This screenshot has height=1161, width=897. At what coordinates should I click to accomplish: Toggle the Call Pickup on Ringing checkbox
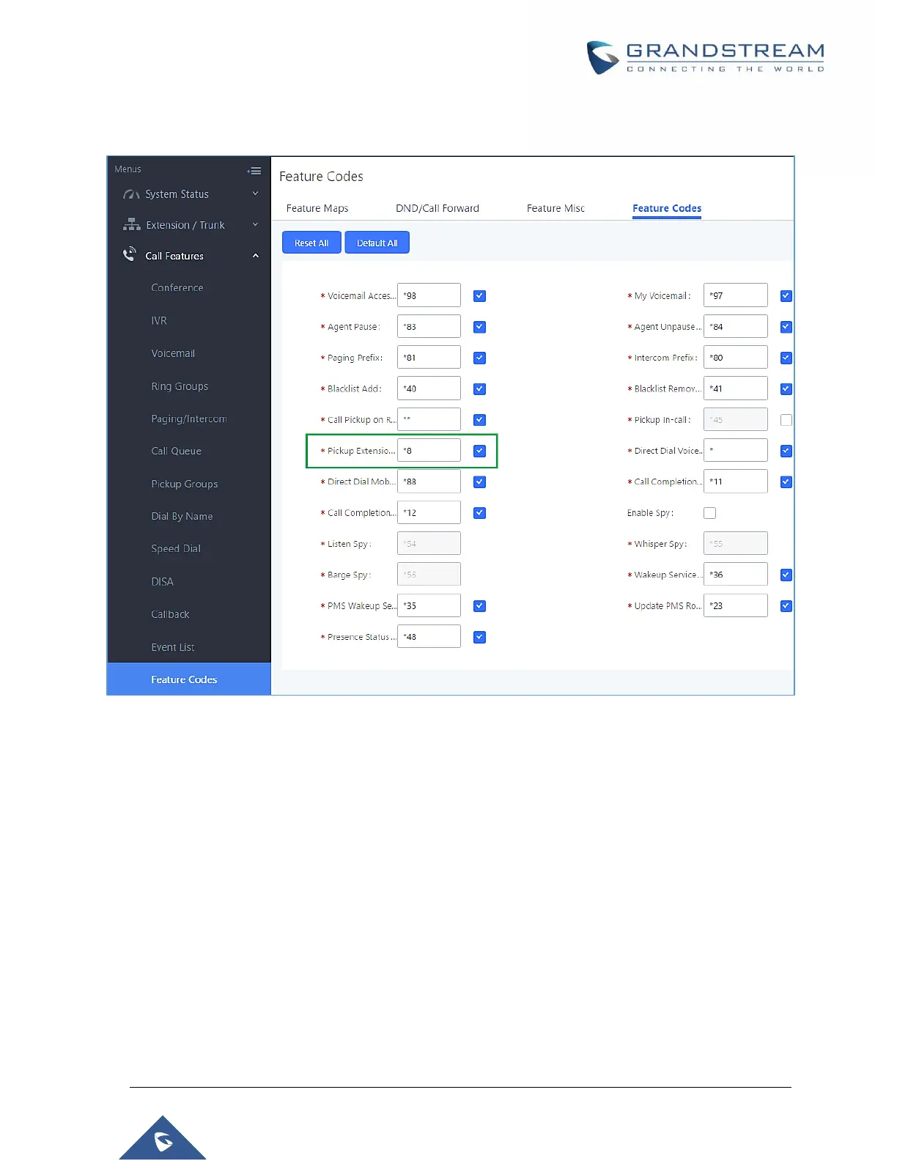click(479, 420)
